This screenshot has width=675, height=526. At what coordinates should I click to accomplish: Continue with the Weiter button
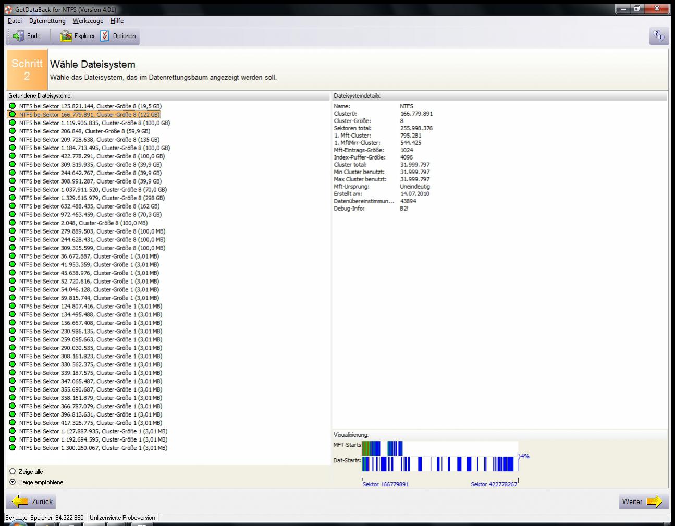[x=644, y=501]
